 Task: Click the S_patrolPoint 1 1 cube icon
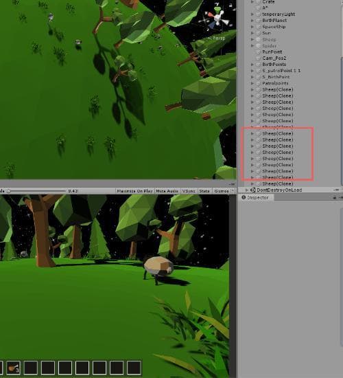click(x=258, y=71)
